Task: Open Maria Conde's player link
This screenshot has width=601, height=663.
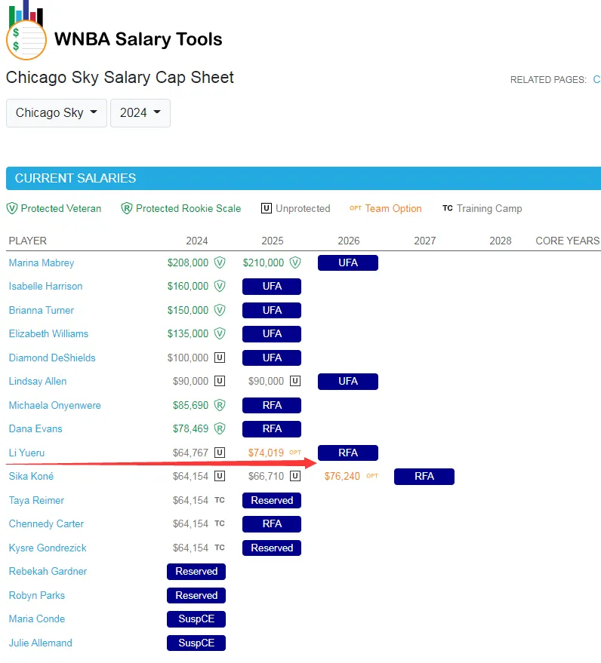Action: 37,618
